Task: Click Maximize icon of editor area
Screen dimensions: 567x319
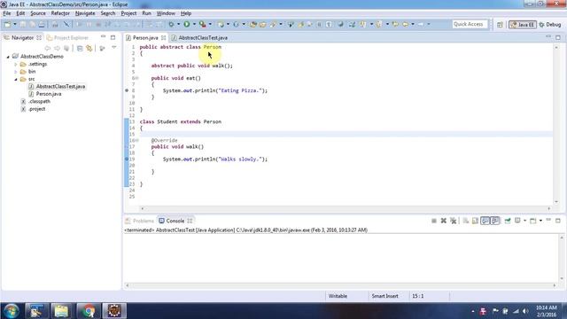Action: point(558,37)
